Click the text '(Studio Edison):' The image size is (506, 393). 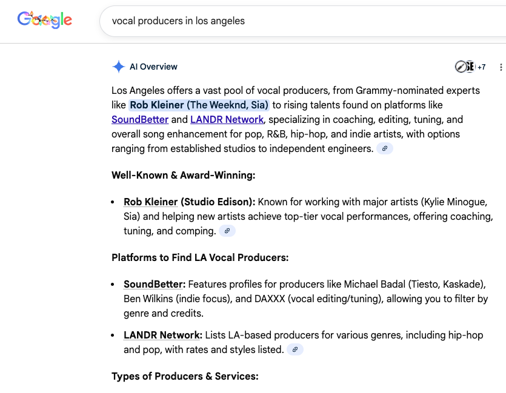pos(218,202)
